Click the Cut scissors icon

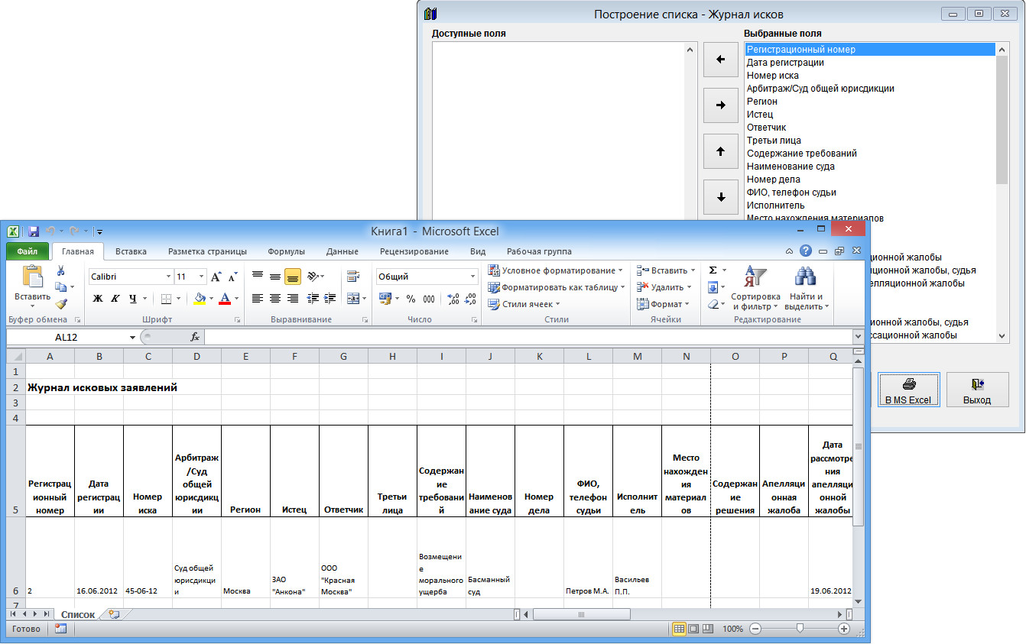tap(60, 271)
